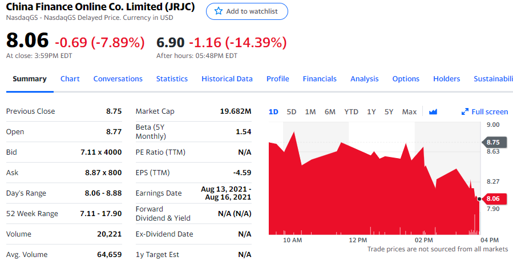Viewport: 513px width, 265px height.
Task: Add JRJC to watchlist
Action: [247, 11]
